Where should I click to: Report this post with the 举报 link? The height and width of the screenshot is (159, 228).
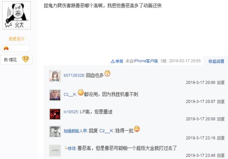coord(119,61)
